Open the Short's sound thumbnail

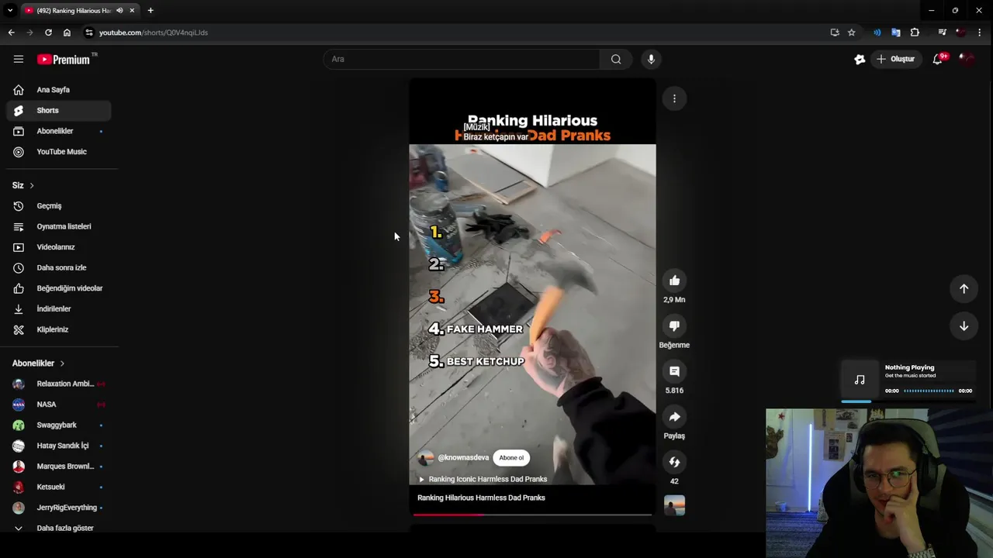674,505
